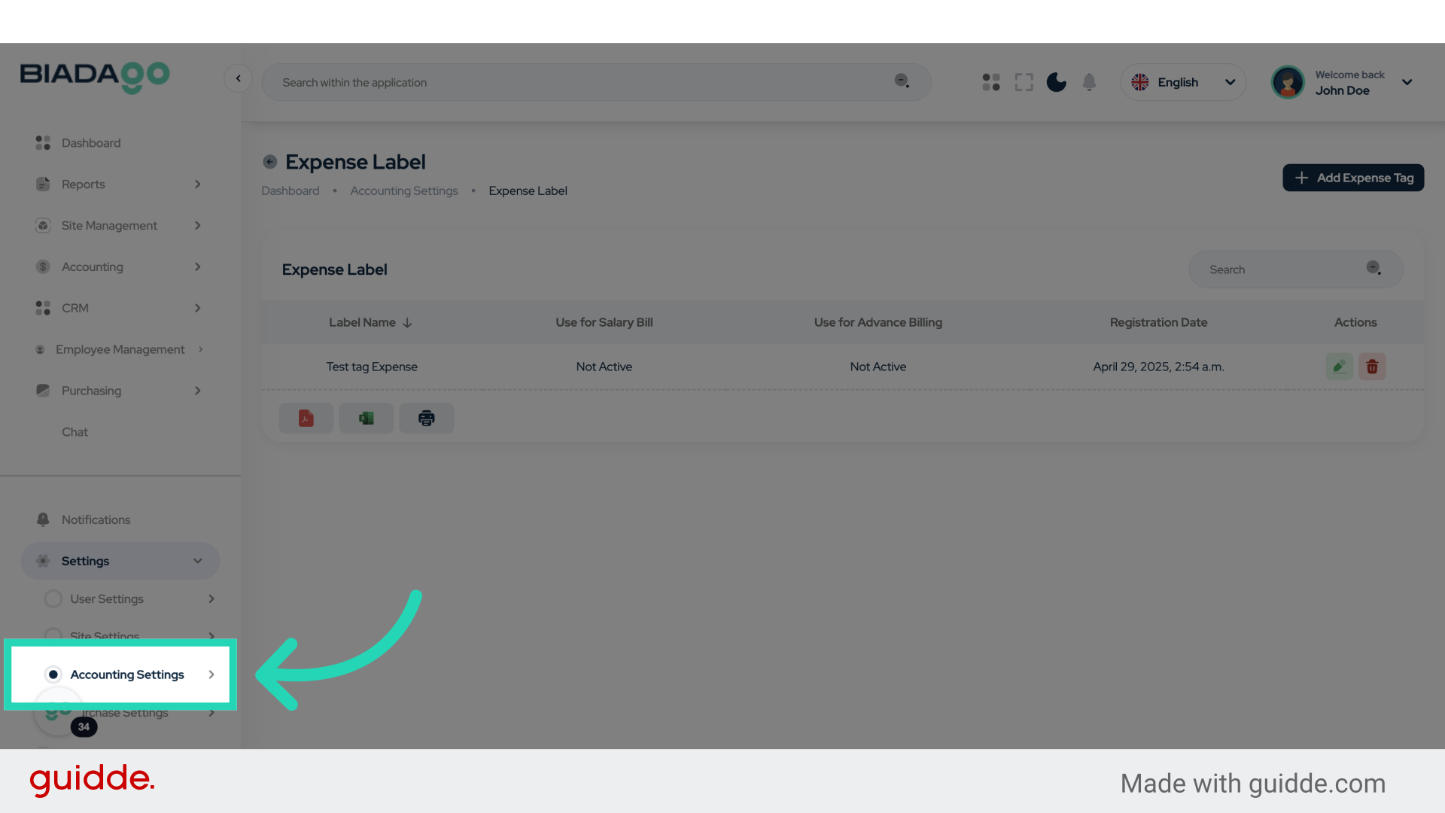Select the Accounting Settings radio button

click(53, 674)
